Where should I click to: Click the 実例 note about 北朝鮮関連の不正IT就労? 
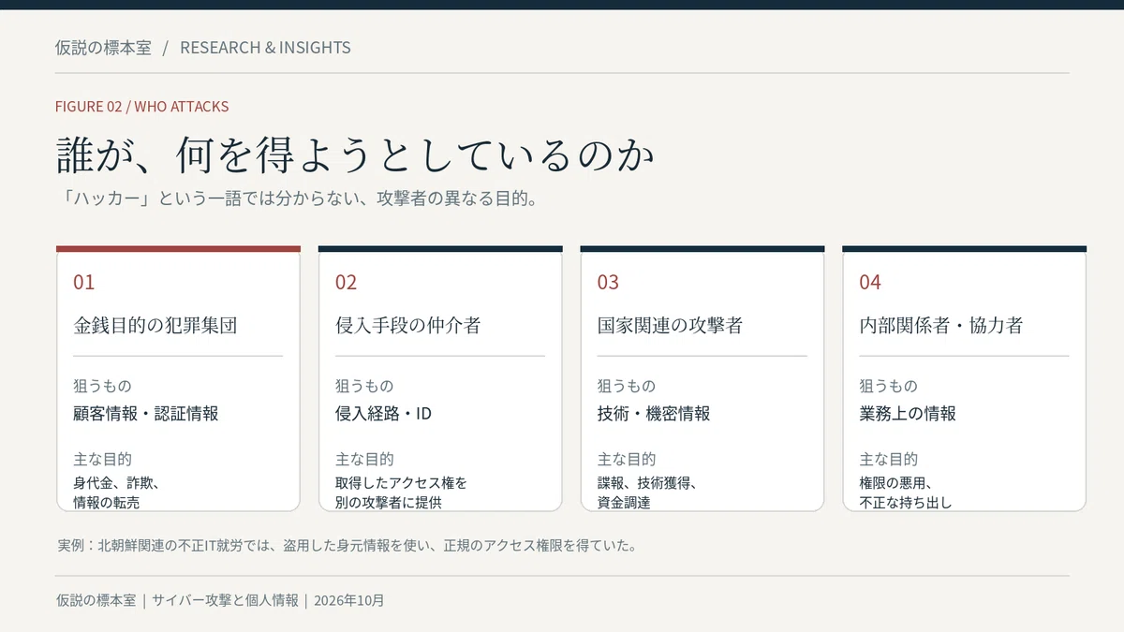click(x=348, y=546)
